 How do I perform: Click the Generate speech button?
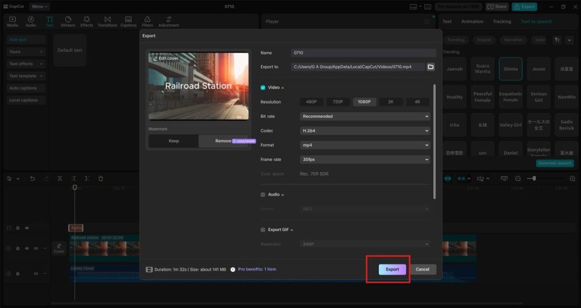(x=555, y=163)
